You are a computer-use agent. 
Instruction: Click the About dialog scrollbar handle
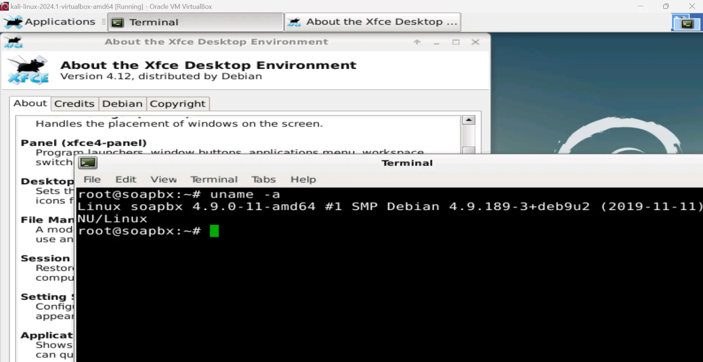click(469, 150)
